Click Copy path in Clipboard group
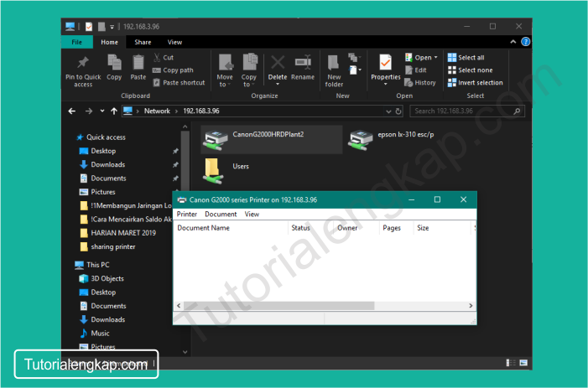 [173, 70]
